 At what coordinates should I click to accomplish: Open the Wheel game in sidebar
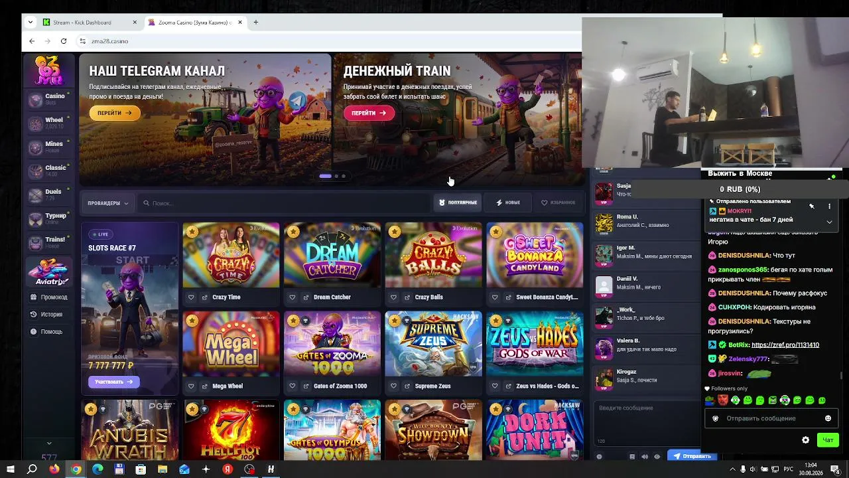48,123
